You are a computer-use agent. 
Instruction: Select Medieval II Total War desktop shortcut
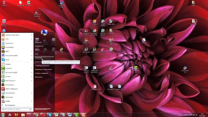tap(95, 69)
